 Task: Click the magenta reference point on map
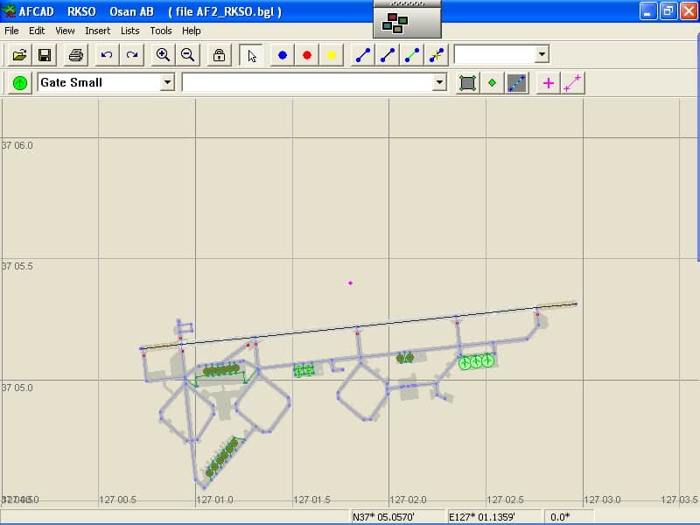[350, 283]
